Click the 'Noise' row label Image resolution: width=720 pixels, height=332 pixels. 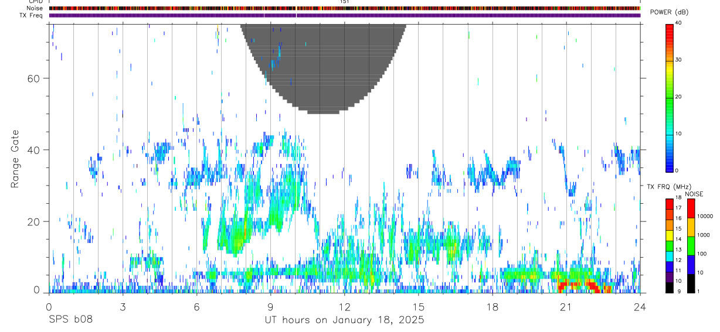(x=35, y=8)
